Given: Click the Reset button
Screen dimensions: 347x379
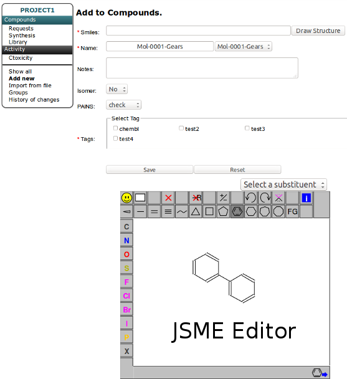Looking at the screenshot, I should (237, 170).
